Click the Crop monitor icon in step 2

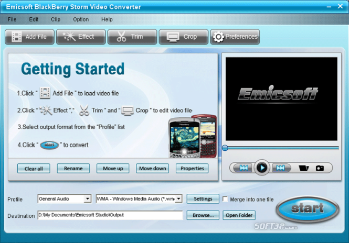pyautogui.click(x=128, y=111)
